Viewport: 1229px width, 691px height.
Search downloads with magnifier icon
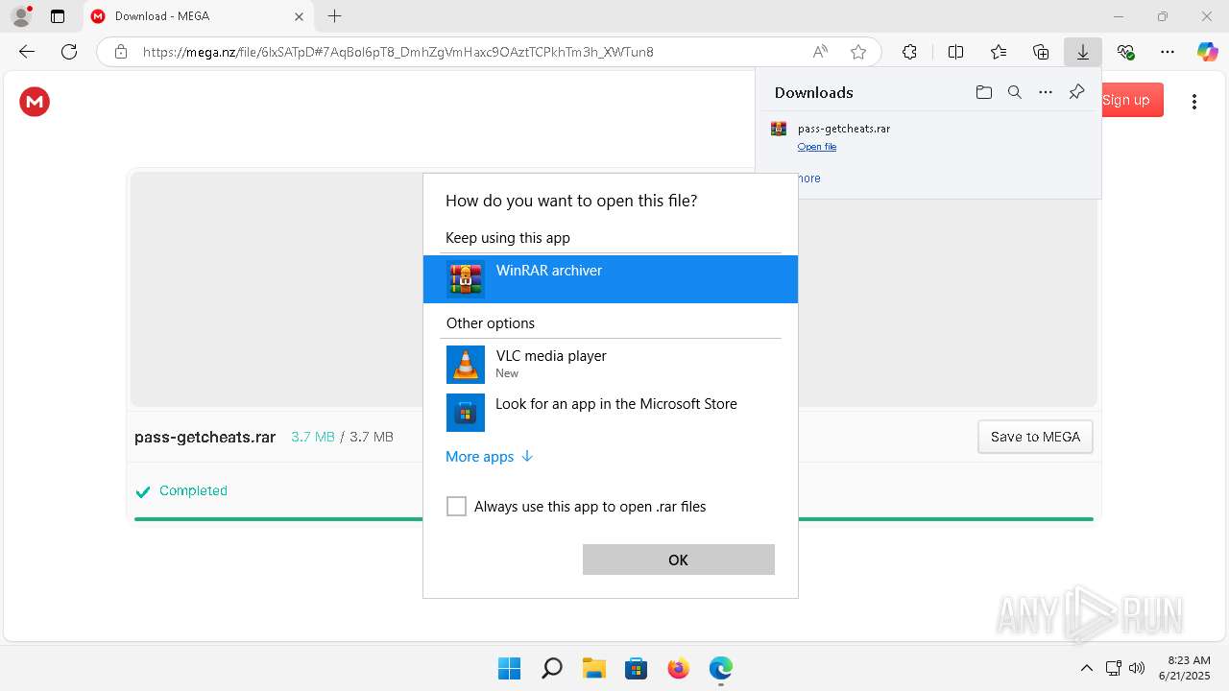(x=1014, y=92)
